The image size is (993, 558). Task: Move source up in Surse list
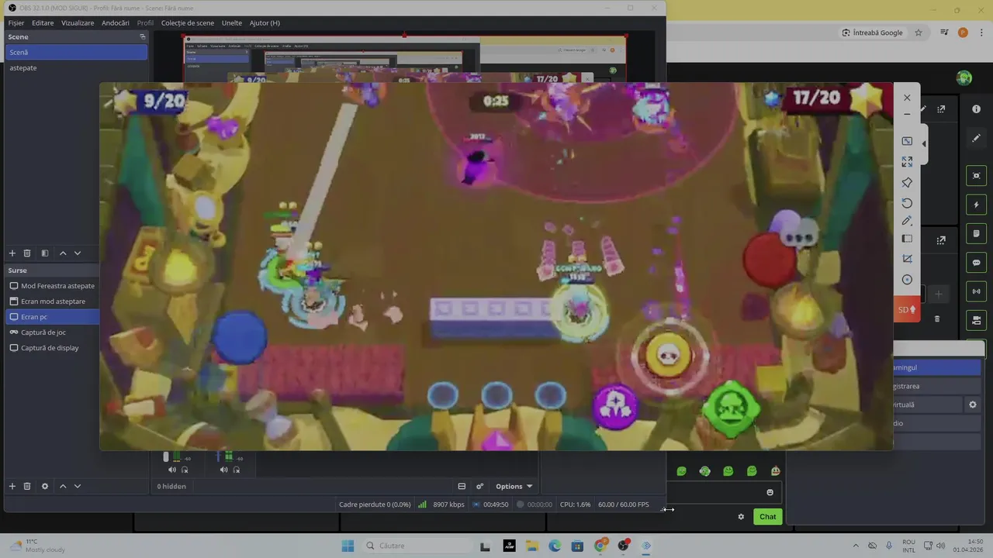click(x=63, y=486)
